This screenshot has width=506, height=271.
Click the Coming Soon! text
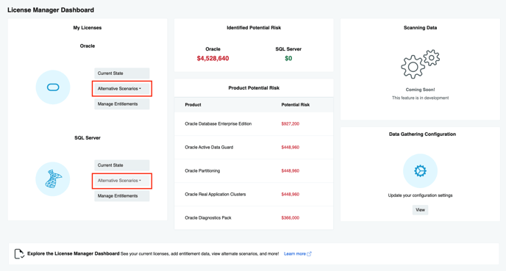click(420, 90)
